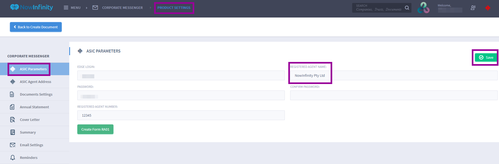Click the NowInfinity logo
The height and width of the screenshot is (164, 499).
click(x=32, y=7)
